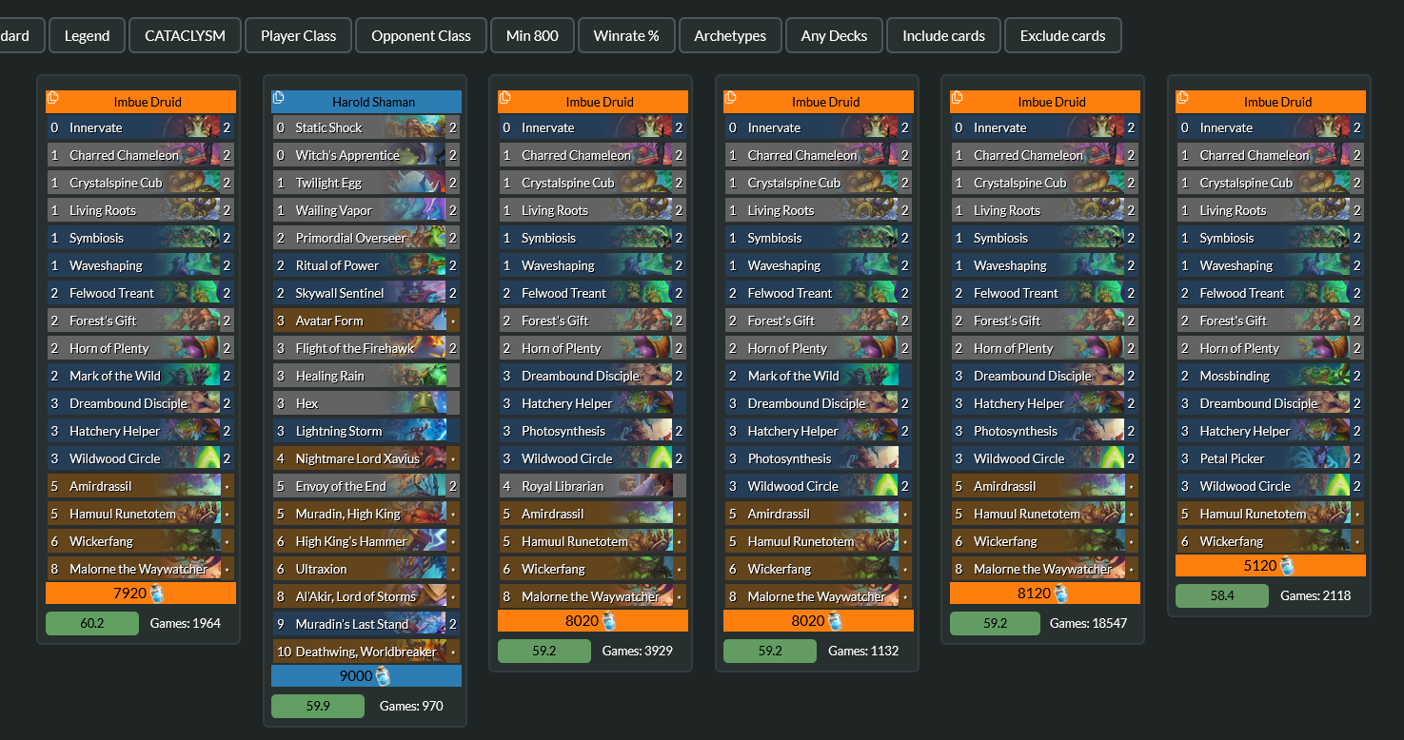Click the dust vial icon beside 5120
Screen dimensions: 1404x740
[1288, 566]
